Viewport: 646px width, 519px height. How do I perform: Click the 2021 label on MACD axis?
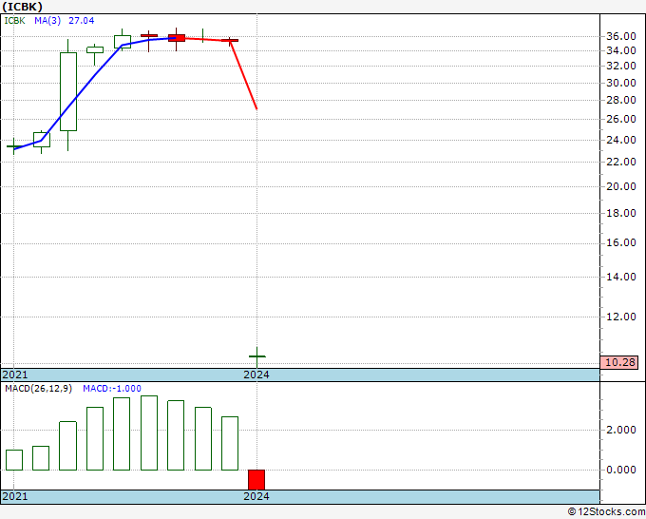click(x=15, y=496)
